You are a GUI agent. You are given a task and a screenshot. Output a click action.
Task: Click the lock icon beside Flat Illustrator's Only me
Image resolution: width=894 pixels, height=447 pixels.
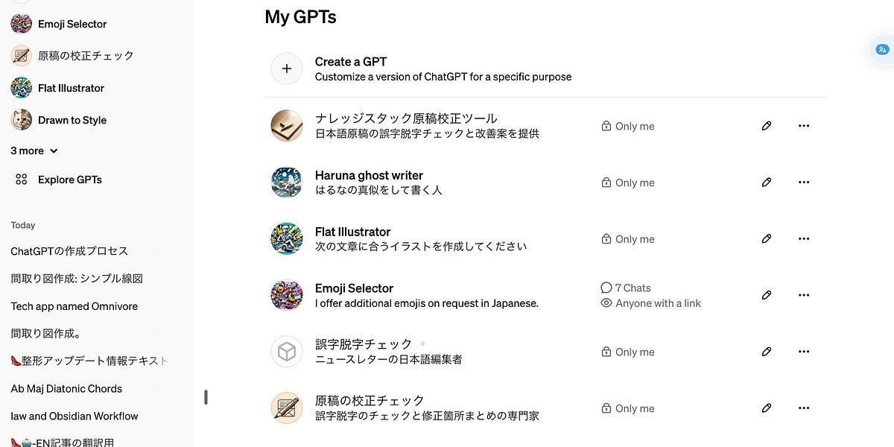(x=606, y=238)
